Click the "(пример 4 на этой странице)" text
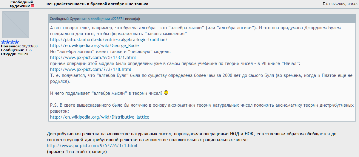 tap(77, 152)
